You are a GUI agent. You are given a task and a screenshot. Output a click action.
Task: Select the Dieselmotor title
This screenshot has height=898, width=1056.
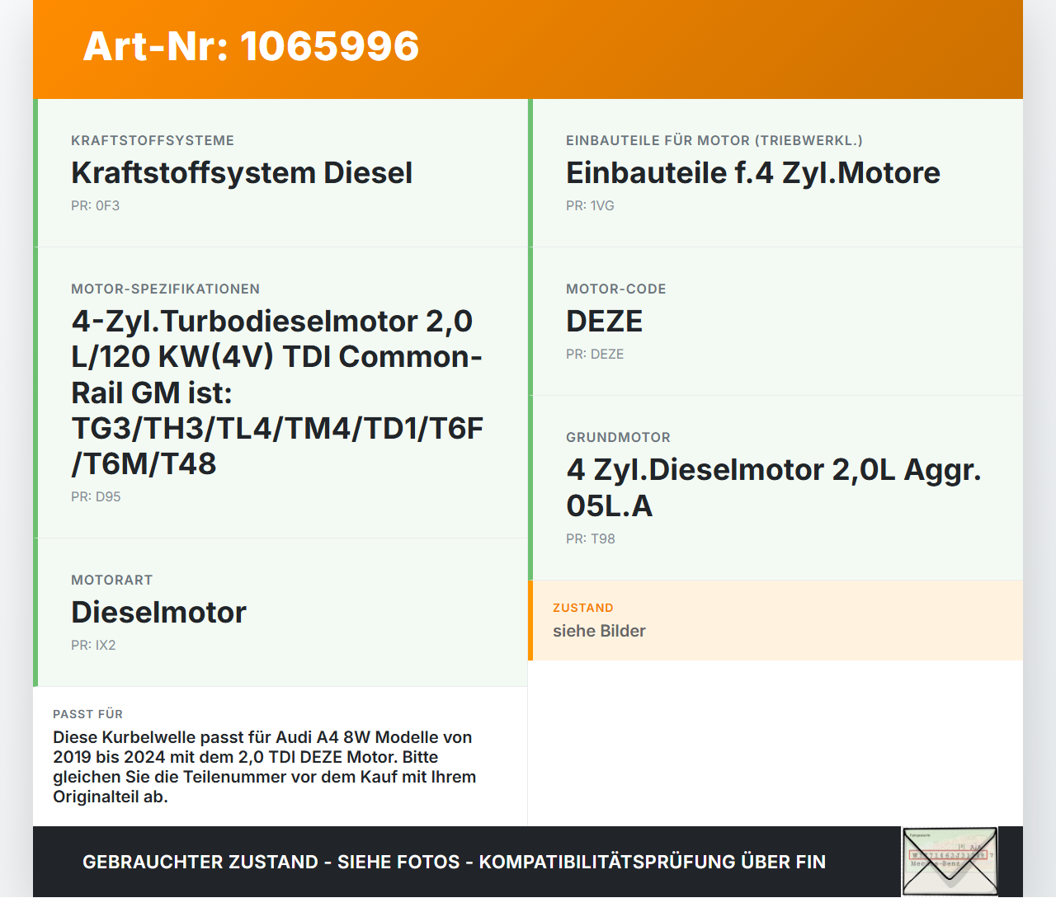tap(159, 613)
